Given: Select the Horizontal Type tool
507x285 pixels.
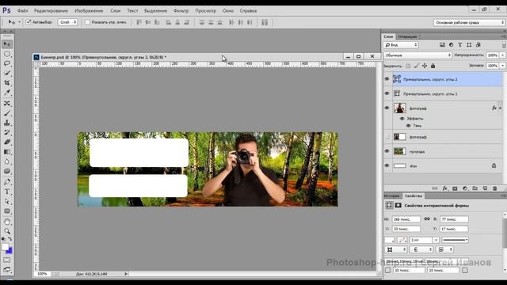Looking at the screenshot, I should (7, 192).
